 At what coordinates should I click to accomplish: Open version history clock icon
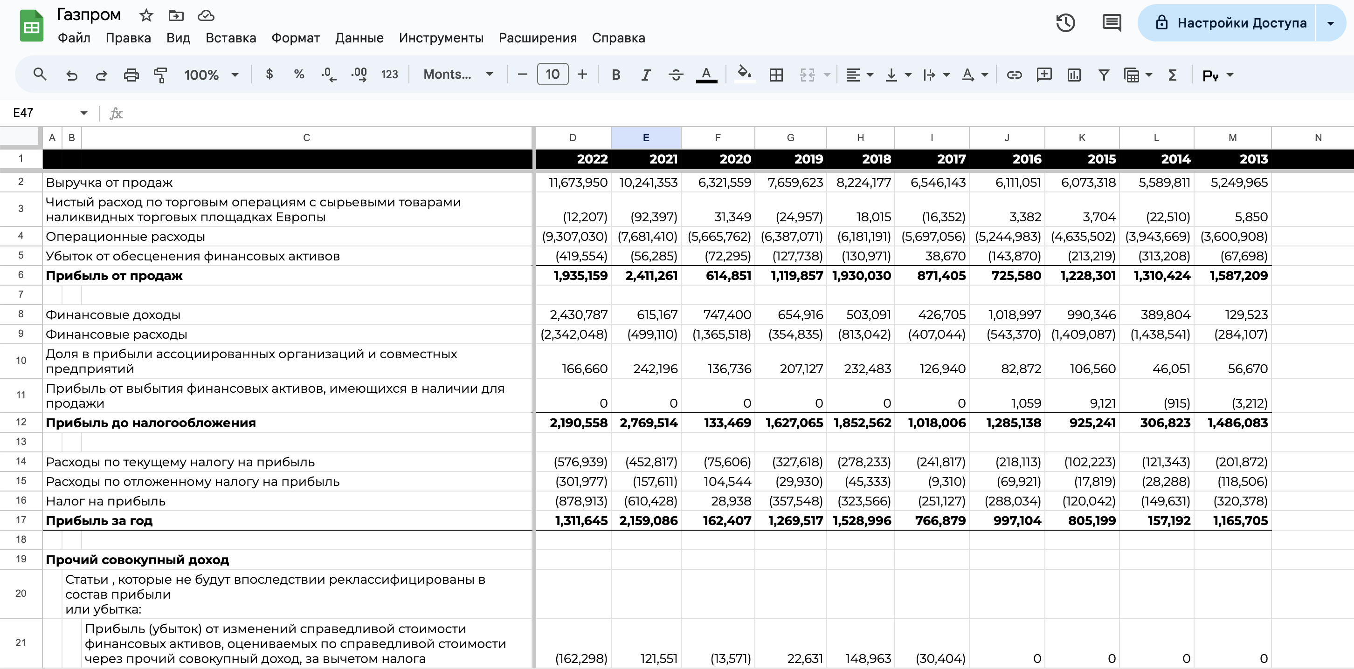point(1065,22)
